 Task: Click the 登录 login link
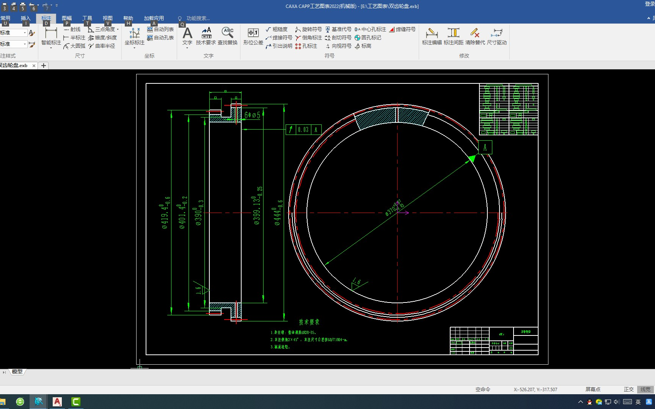pos(650,4)
